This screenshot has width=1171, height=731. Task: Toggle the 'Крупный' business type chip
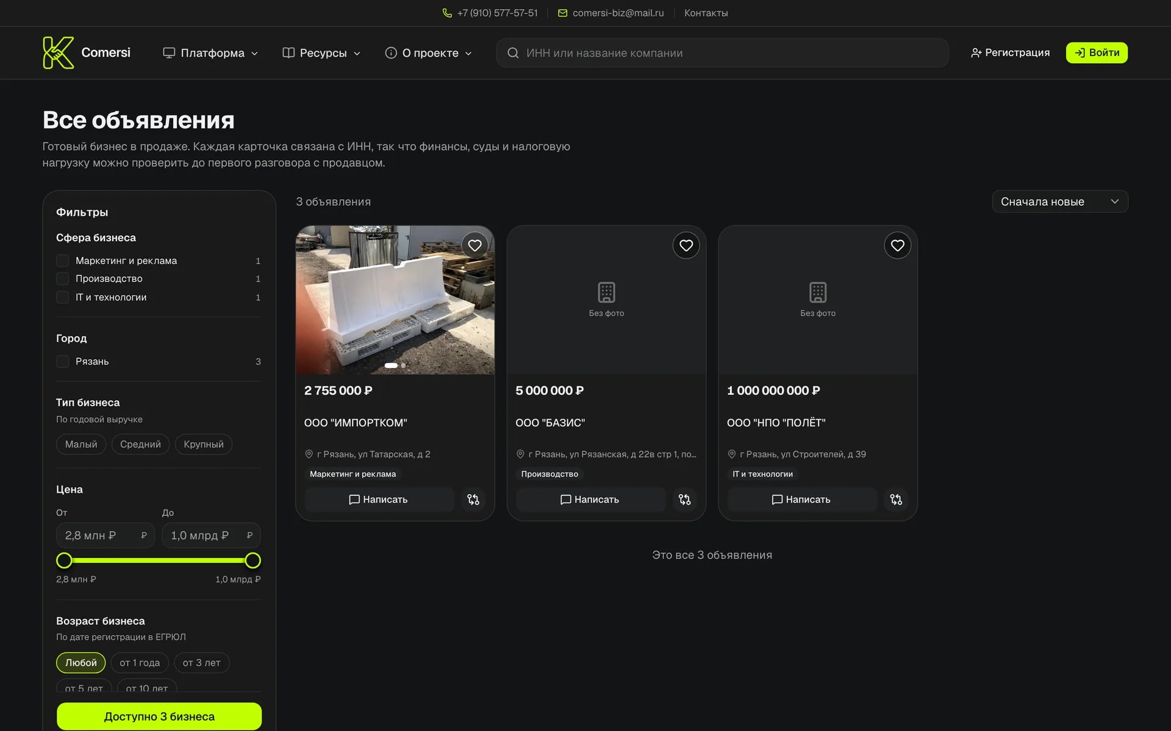pos(204,444)
